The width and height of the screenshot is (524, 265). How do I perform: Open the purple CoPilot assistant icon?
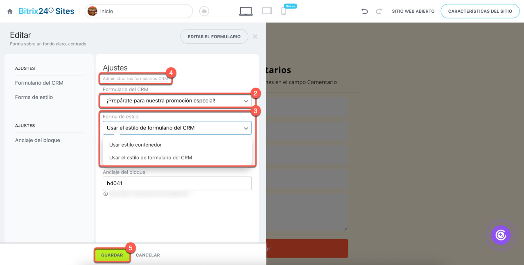click(501, 235)
